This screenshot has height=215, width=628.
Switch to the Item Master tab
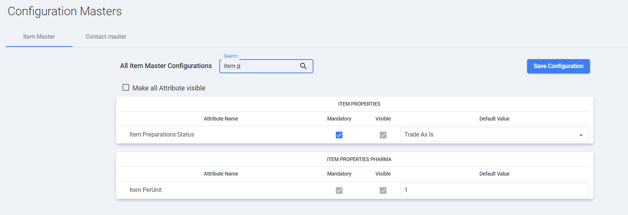point(39,36)
